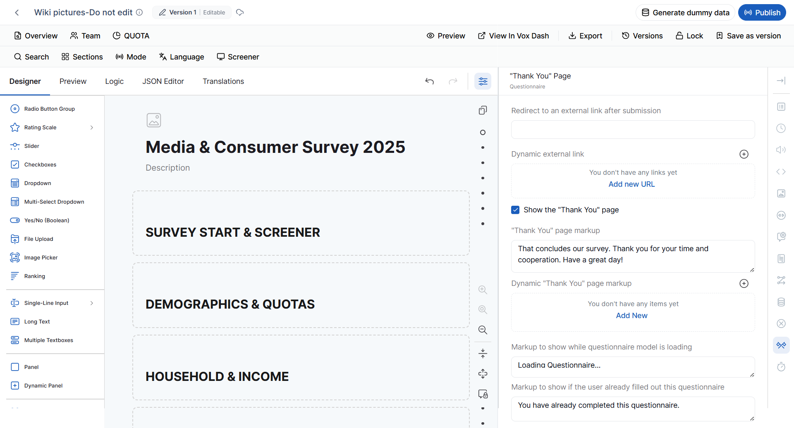Viewport: 794px width, 428px height.
Task: Go back using the left chevron arrow
Action: [17, 12]
